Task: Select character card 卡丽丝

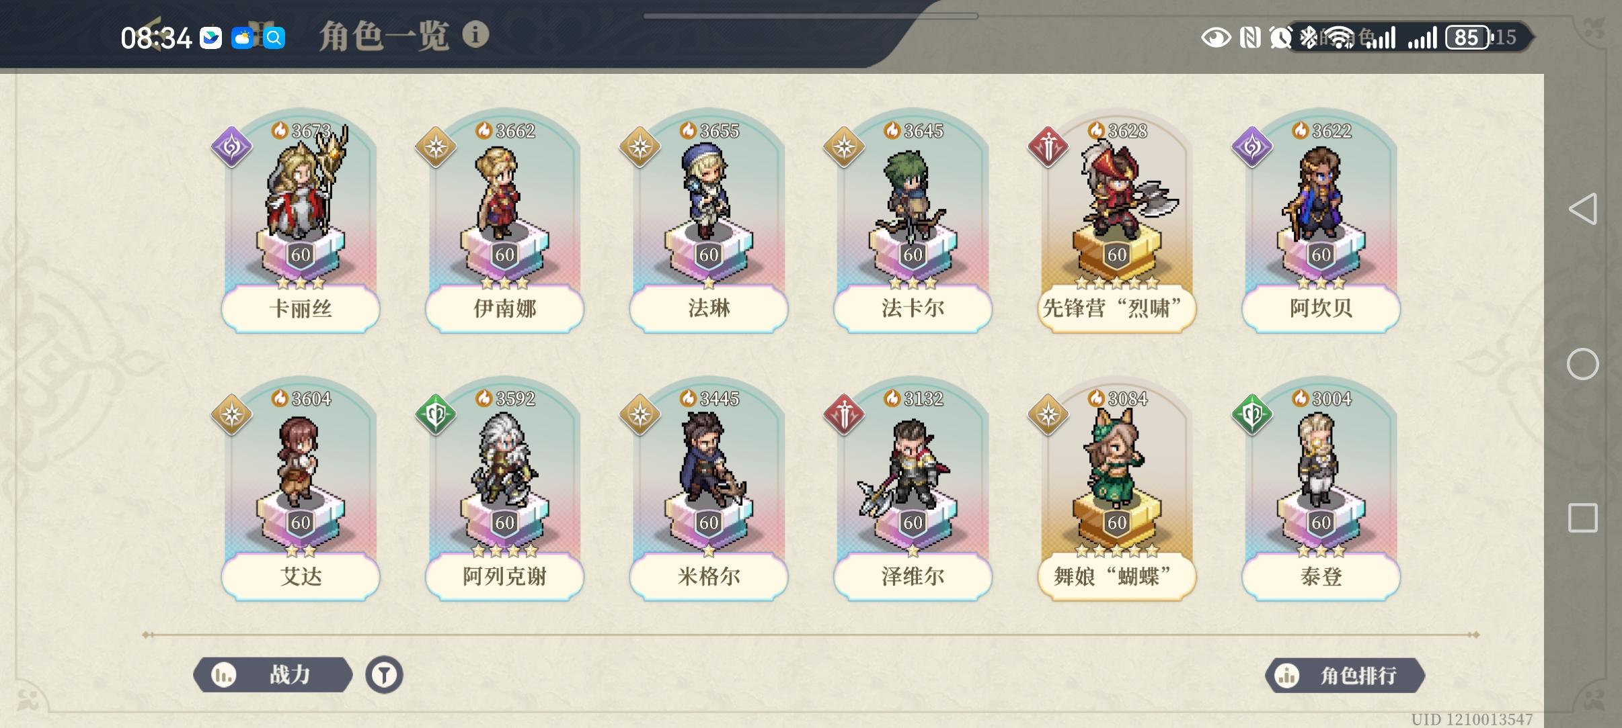Action: 301,222
